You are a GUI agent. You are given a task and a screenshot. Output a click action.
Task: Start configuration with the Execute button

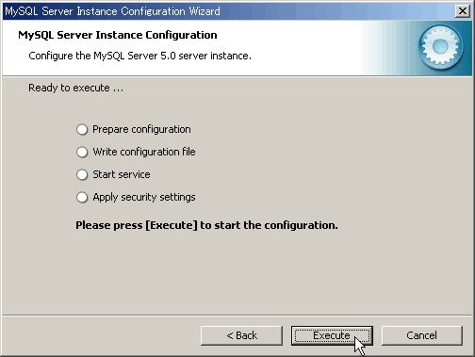(332, 335)
